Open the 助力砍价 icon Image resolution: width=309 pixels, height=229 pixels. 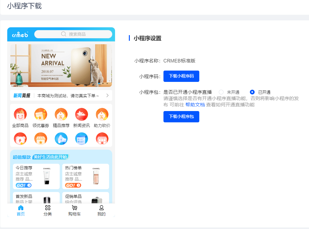[102, 114]
